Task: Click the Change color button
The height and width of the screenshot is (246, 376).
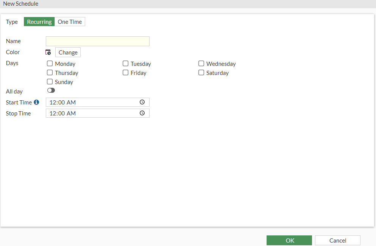Action: point(67,52)
